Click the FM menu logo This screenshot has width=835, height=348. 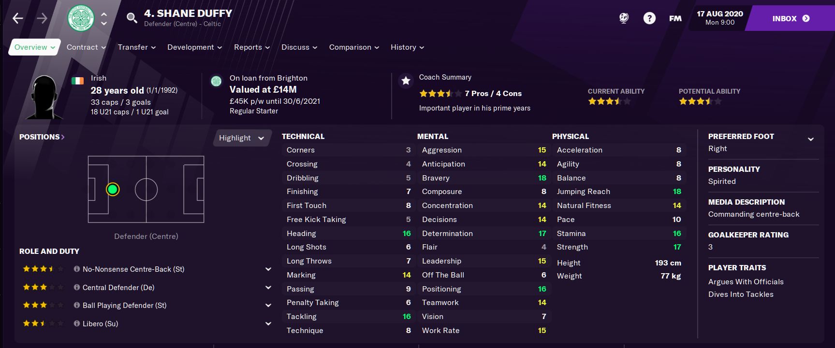pos(675,18)
